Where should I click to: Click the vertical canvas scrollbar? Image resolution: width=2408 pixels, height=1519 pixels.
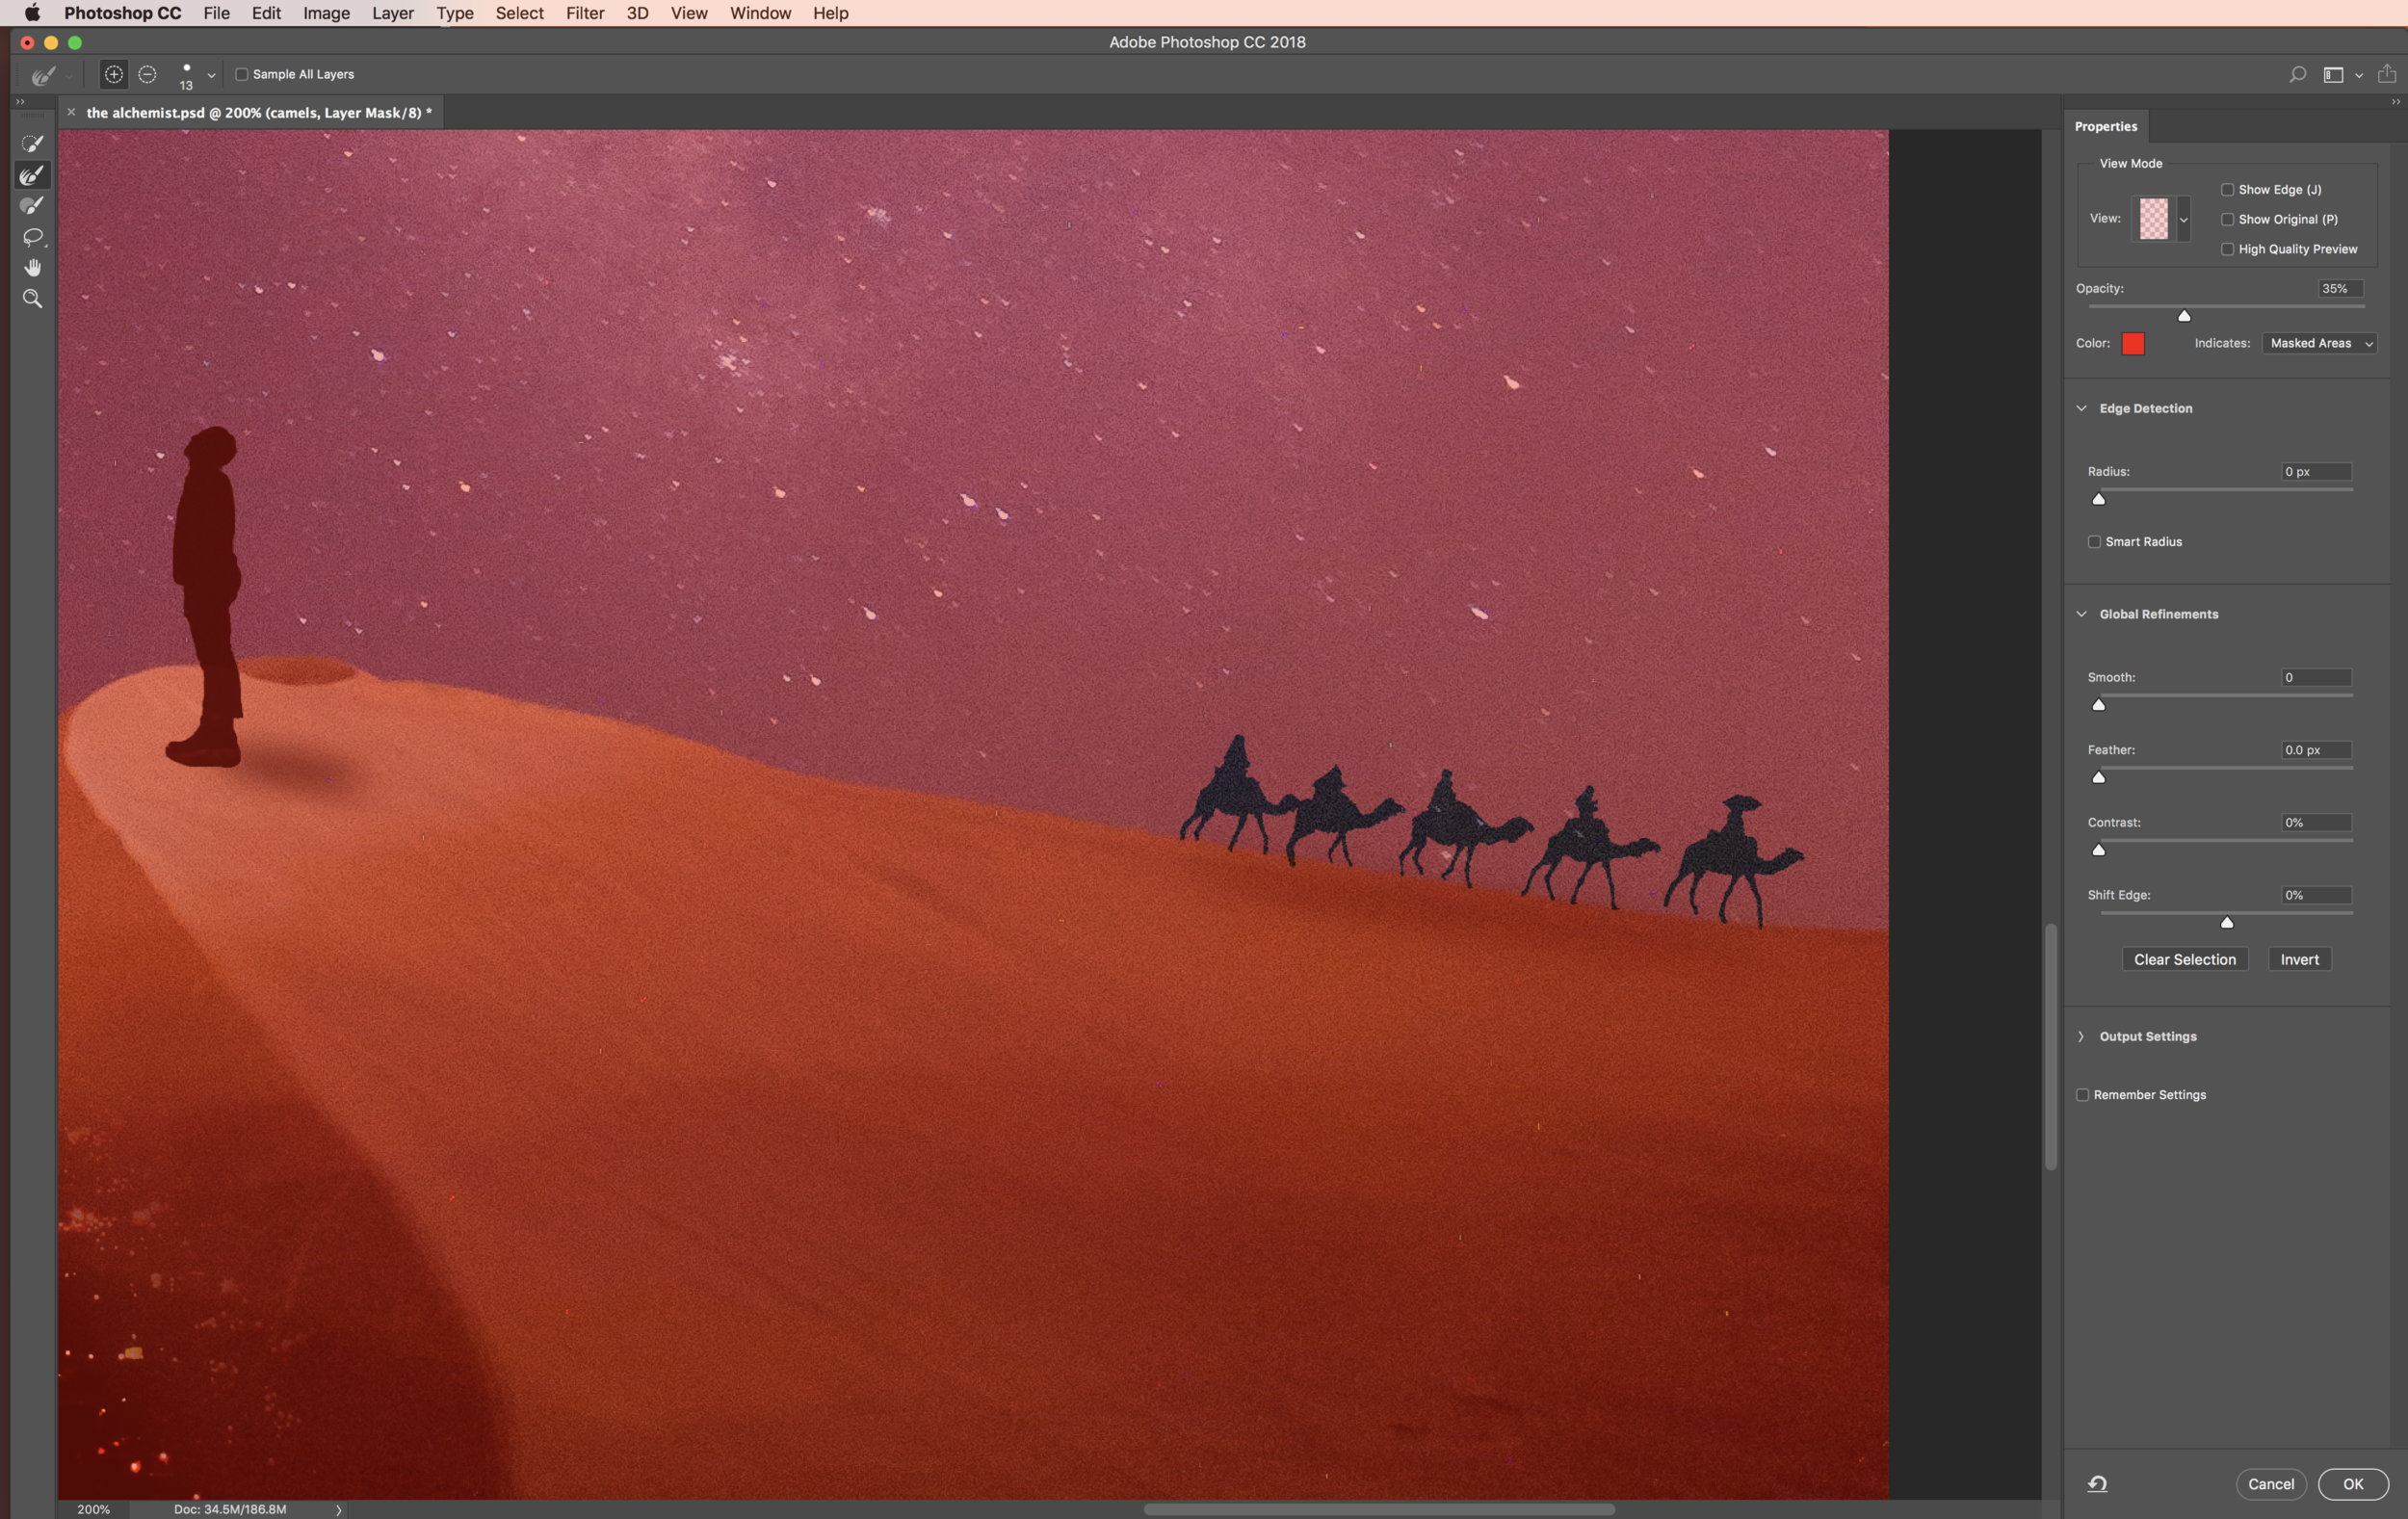click(2051, 1047)
